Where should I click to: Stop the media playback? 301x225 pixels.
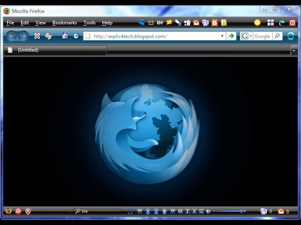(x=164, y=211)
